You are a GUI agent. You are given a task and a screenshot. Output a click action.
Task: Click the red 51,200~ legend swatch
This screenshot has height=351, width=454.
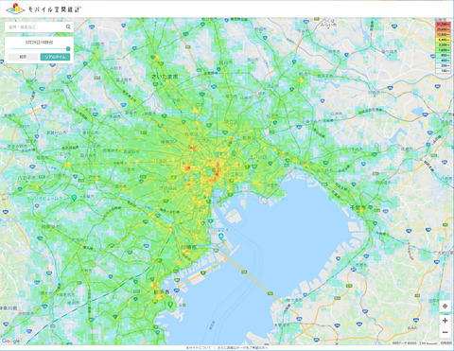tap(444, 24)
